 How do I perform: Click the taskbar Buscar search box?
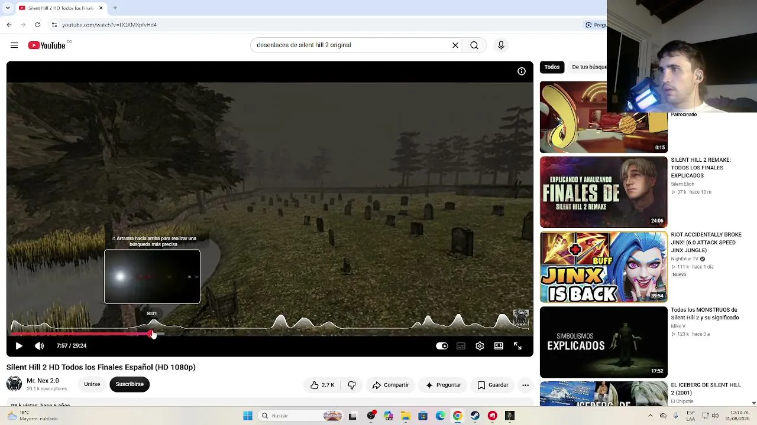pyautogui.click(x=302, y=416)
